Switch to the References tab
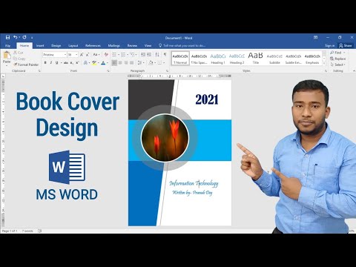This screenshot has height=267, width=356. click(93, 46)
